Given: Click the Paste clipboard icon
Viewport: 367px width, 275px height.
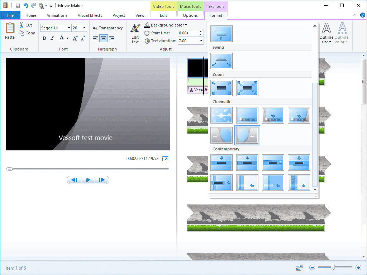Looking at the screenshot, I should click(x=10, y=31).
